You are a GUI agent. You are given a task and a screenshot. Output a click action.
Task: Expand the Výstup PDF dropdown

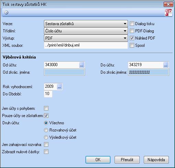pyautogui.click(x=86, y=38)
